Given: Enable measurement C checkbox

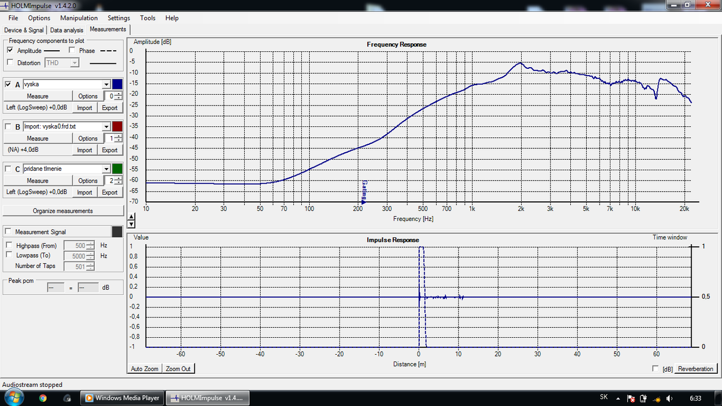Looking at the screenshot, I should click(8, 169).
